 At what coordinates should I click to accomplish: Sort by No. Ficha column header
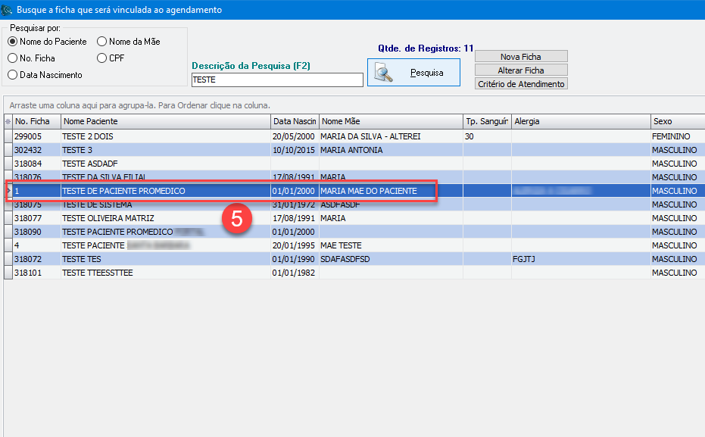coord(36,121)
